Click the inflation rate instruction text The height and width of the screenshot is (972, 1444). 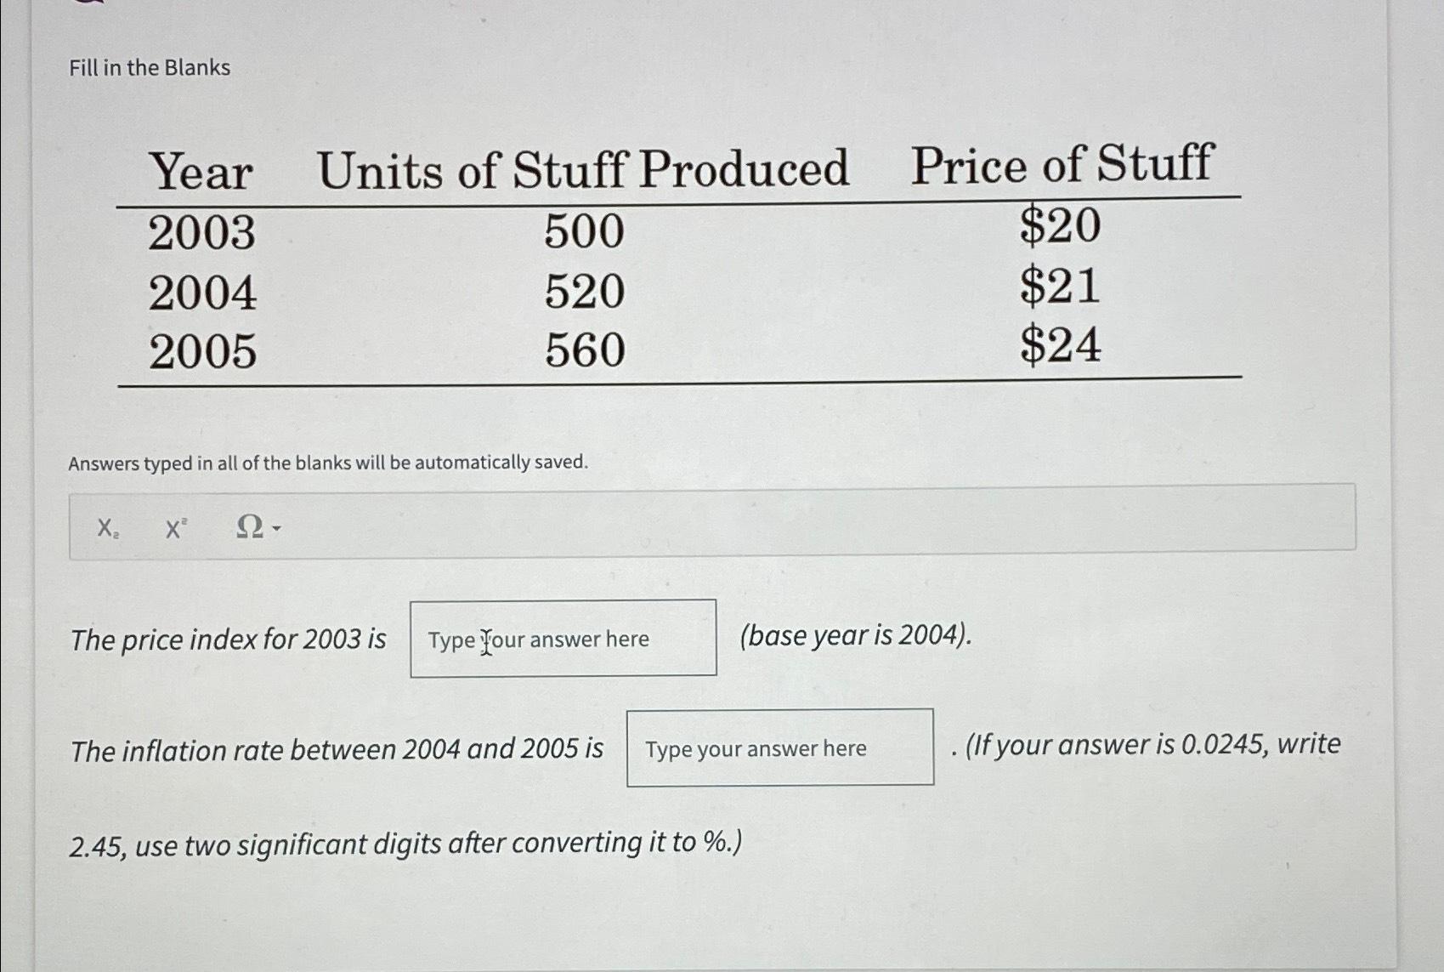point(336,748)
